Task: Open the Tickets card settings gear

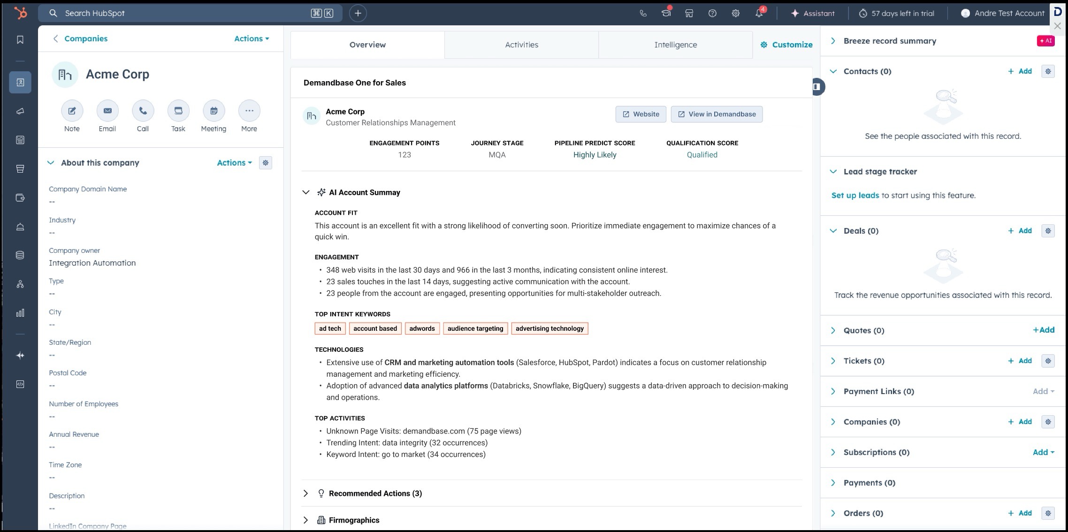Action: point(1048,361)
